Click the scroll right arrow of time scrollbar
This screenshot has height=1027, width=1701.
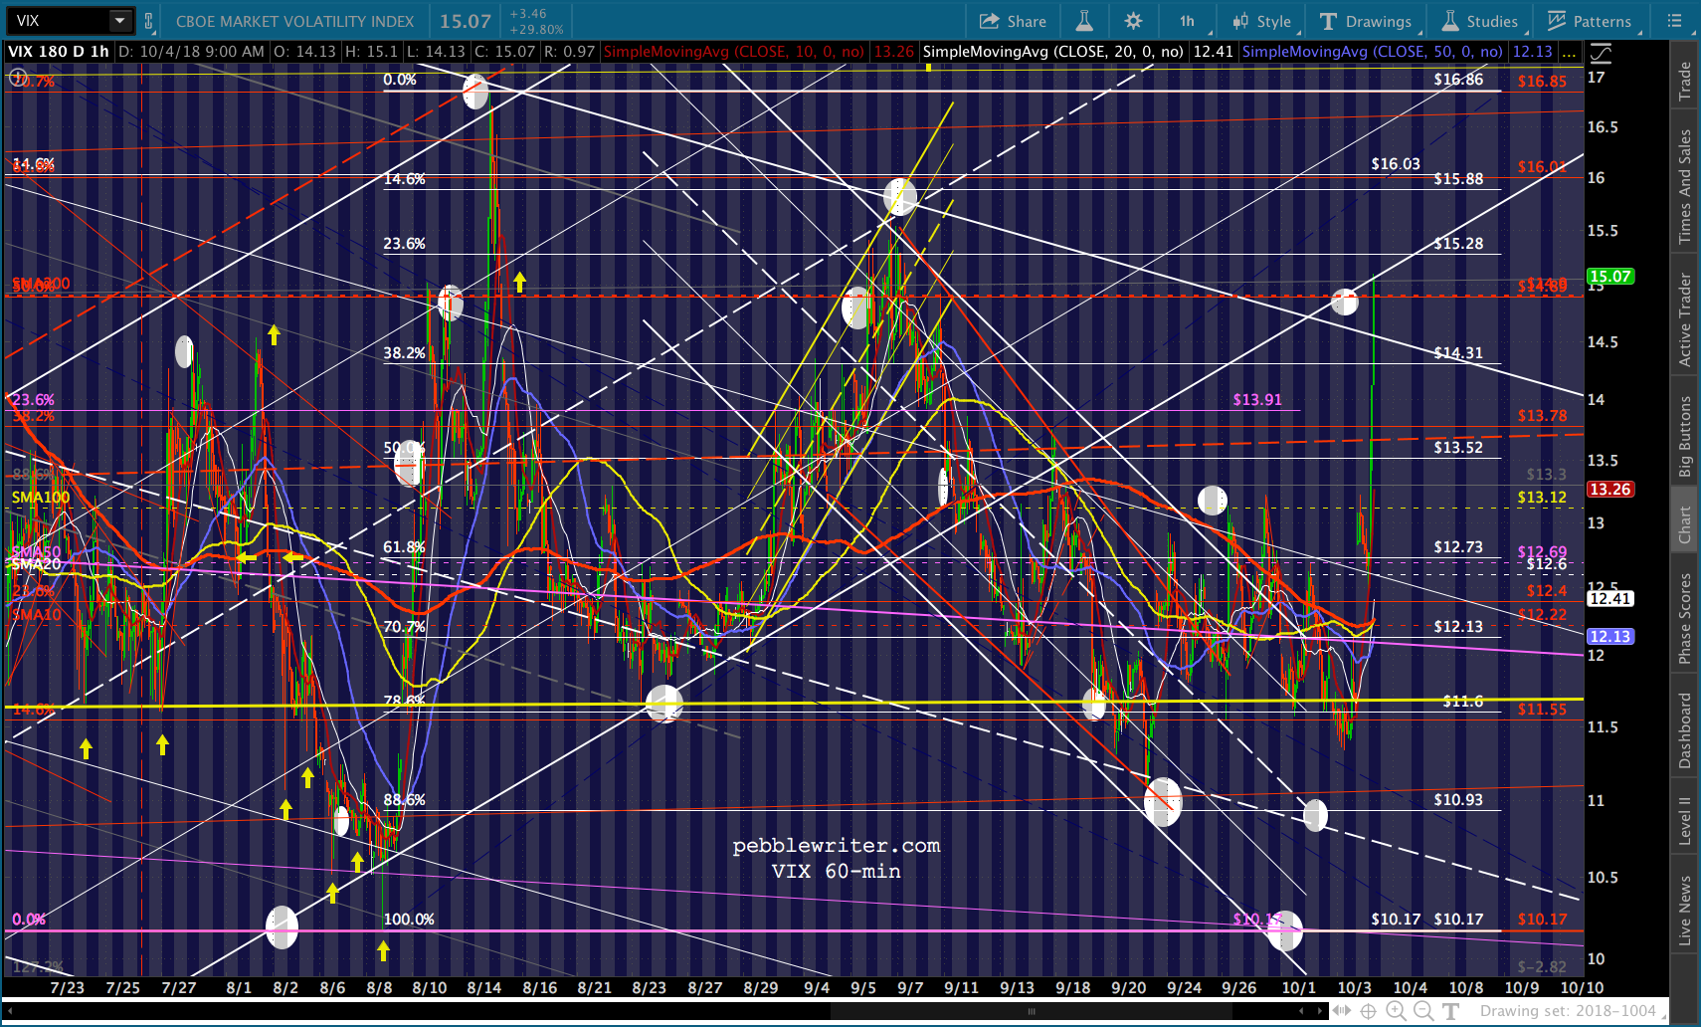coord(1320,1011)
